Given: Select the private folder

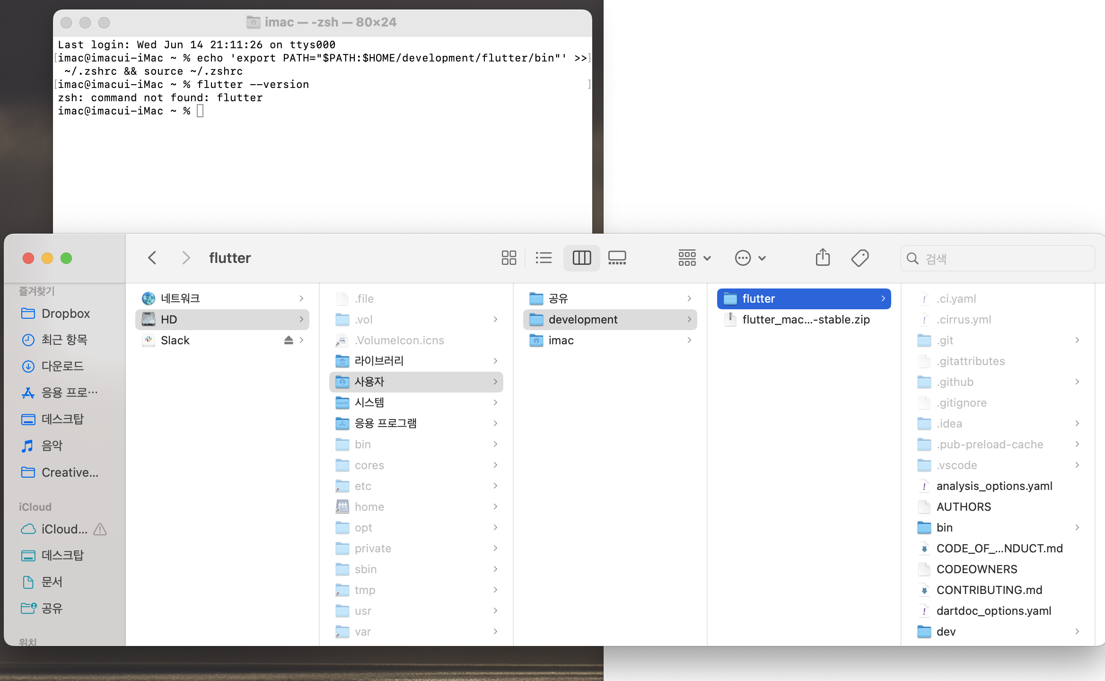Looking at the screenshot, I should (x=416, y=548).
